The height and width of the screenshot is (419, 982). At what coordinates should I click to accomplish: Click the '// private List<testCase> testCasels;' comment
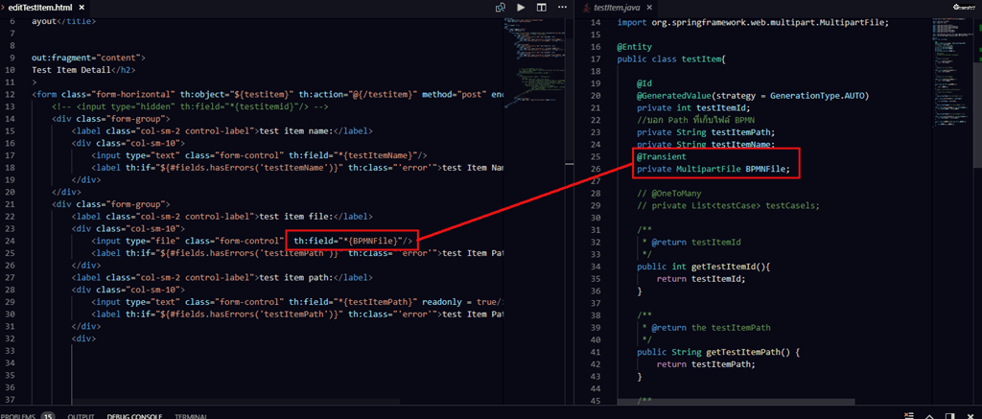tap(729, 205)
